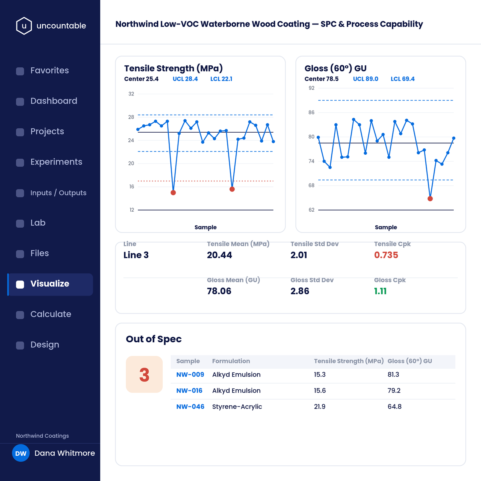Click the Tensile Strength (MPa) chart title
481x481 pixels.
[173, 68]
